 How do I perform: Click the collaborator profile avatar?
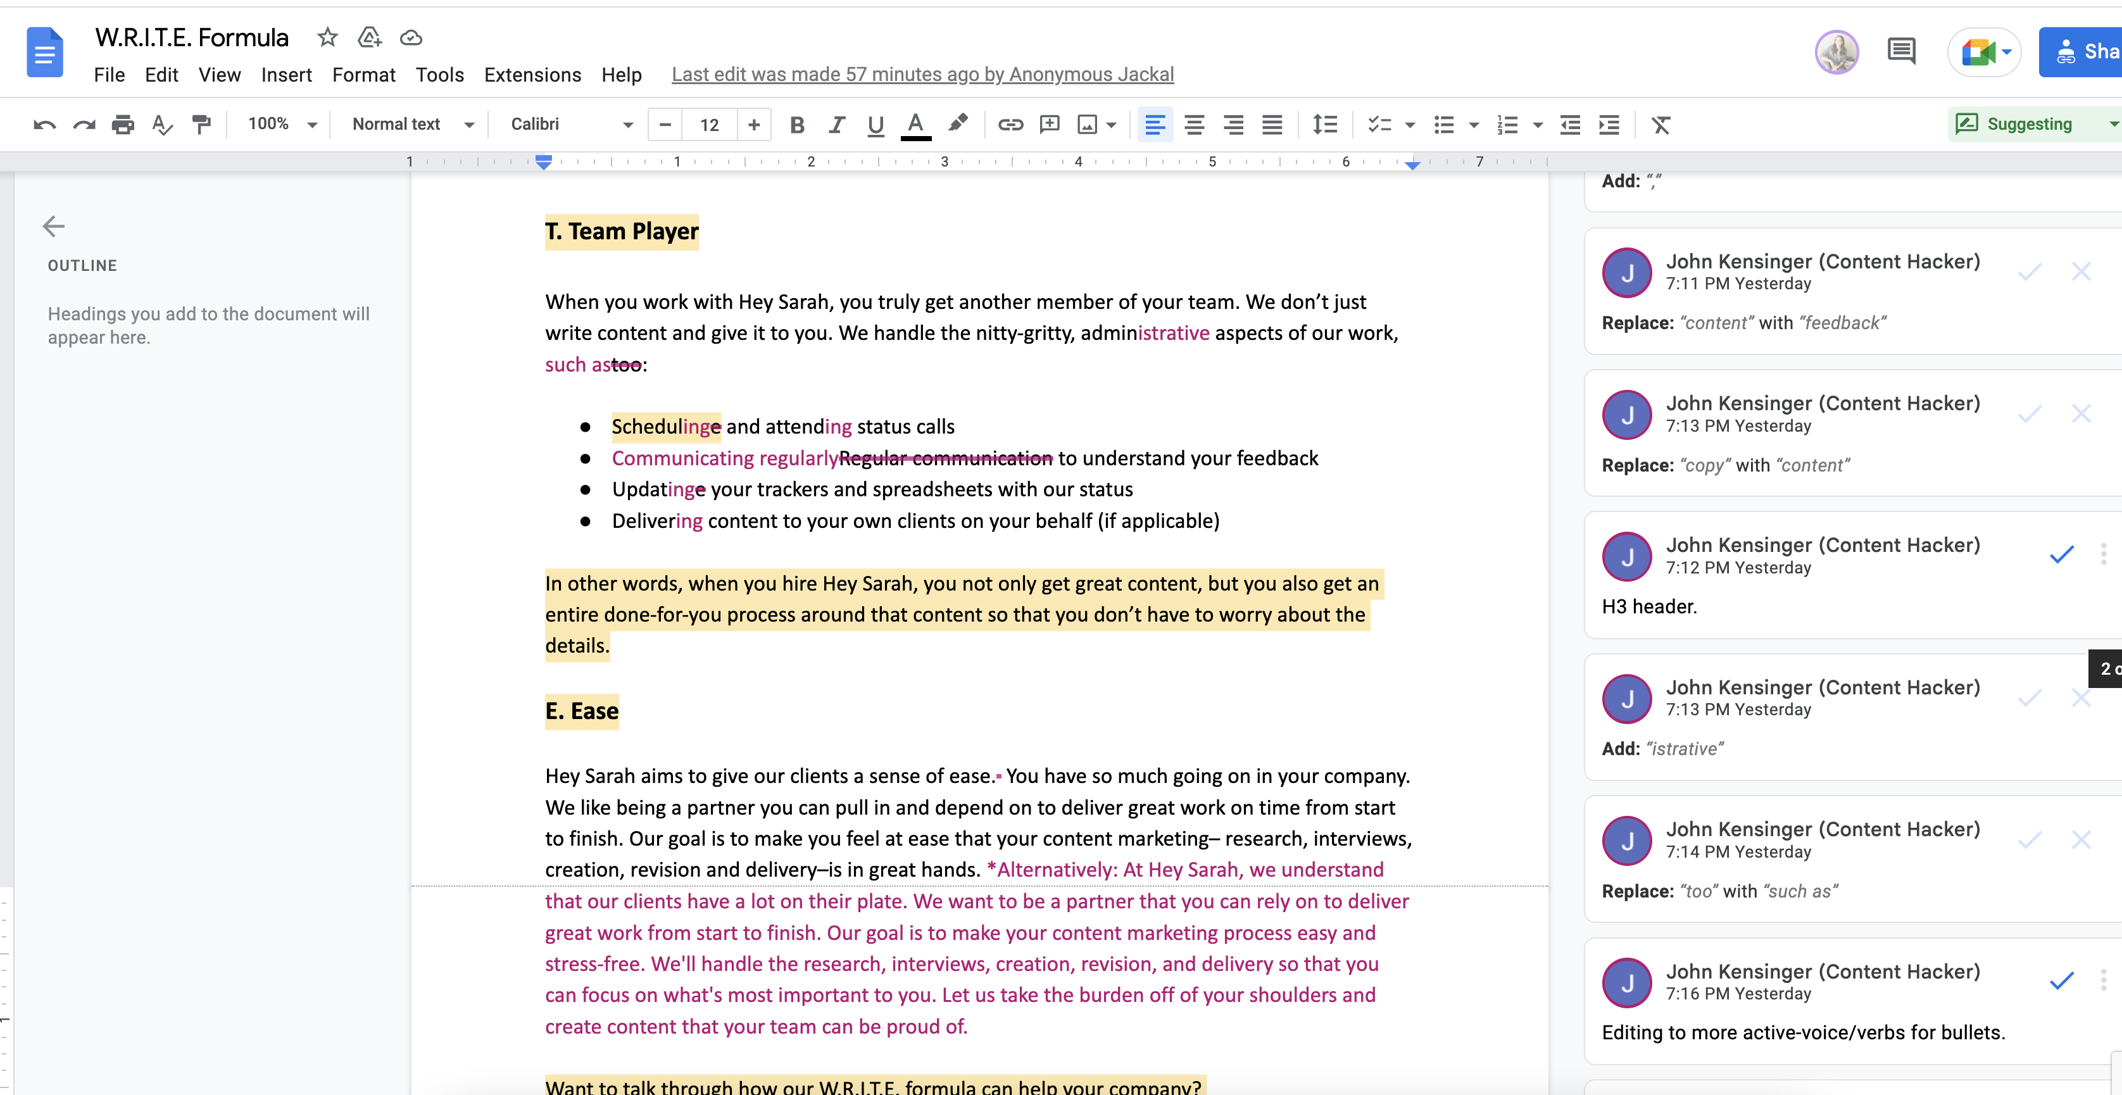1837,52
